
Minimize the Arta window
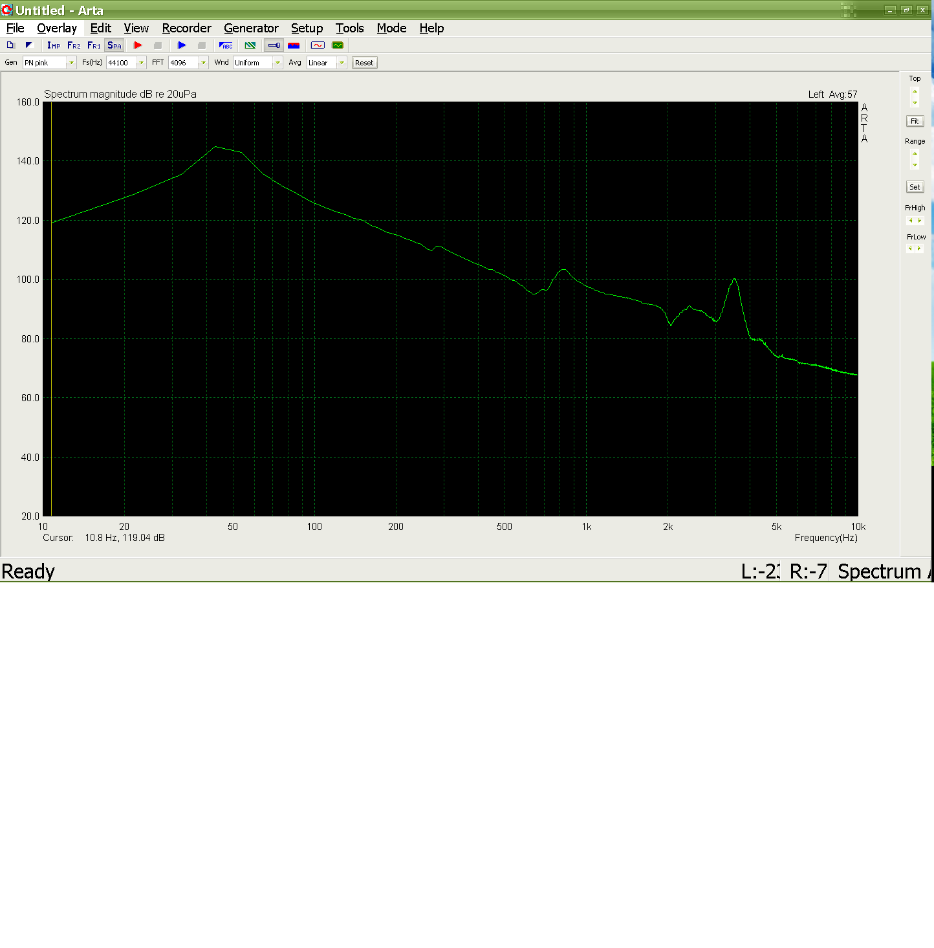890,10
